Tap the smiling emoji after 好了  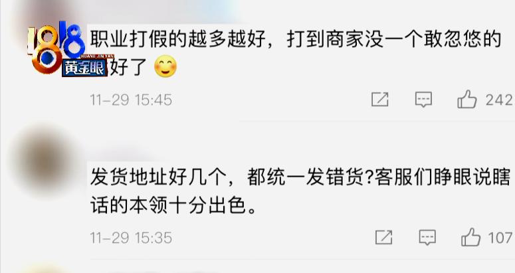pos(165,66)
